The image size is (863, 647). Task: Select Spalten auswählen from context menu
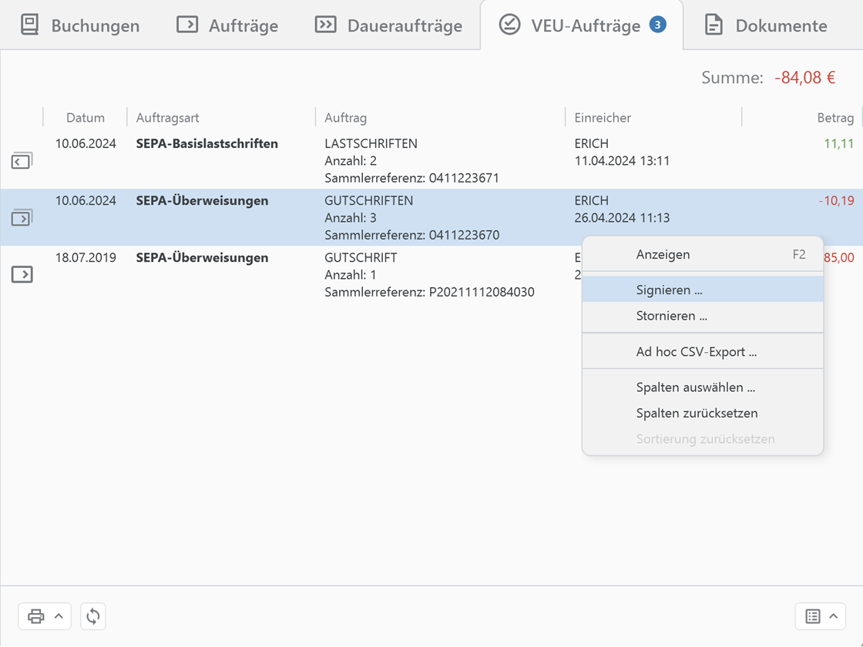(695, 387)
